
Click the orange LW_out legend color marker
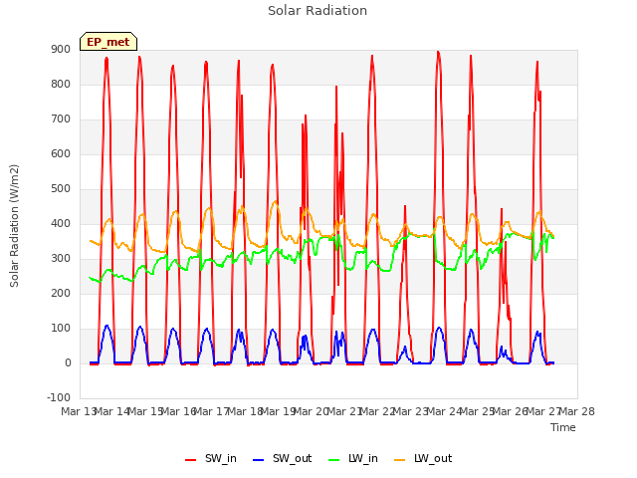click(400, 460)
